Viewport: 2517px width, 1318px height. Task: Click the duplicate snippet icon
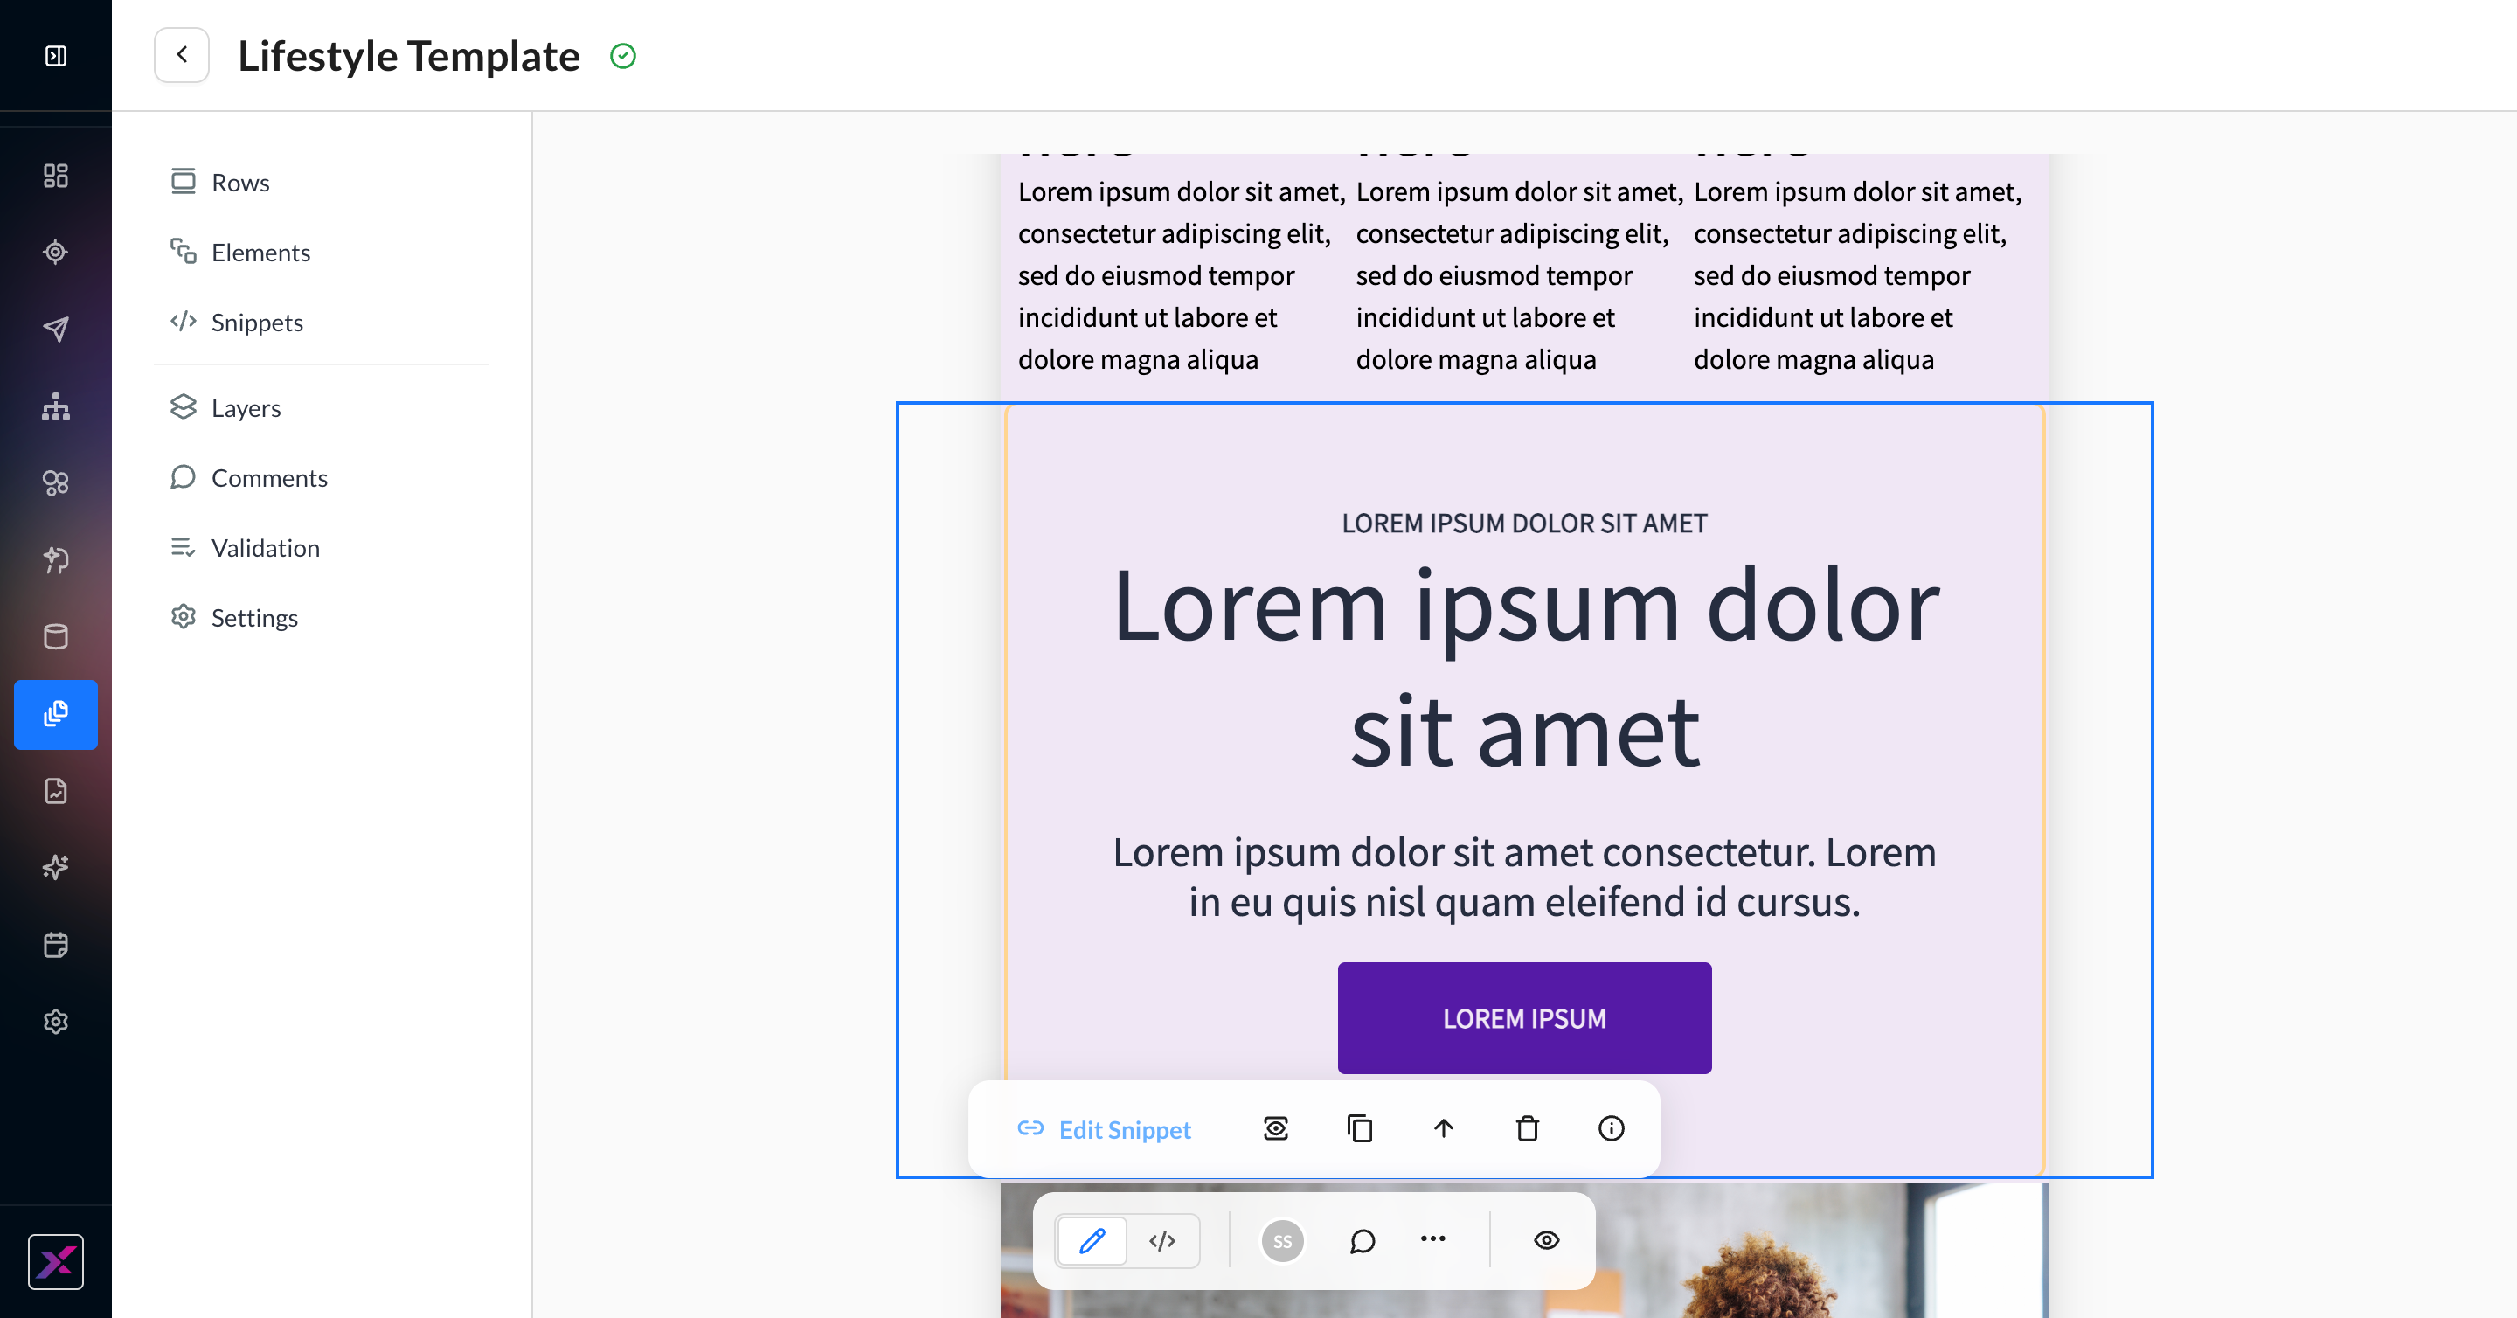[1359, 1128]
